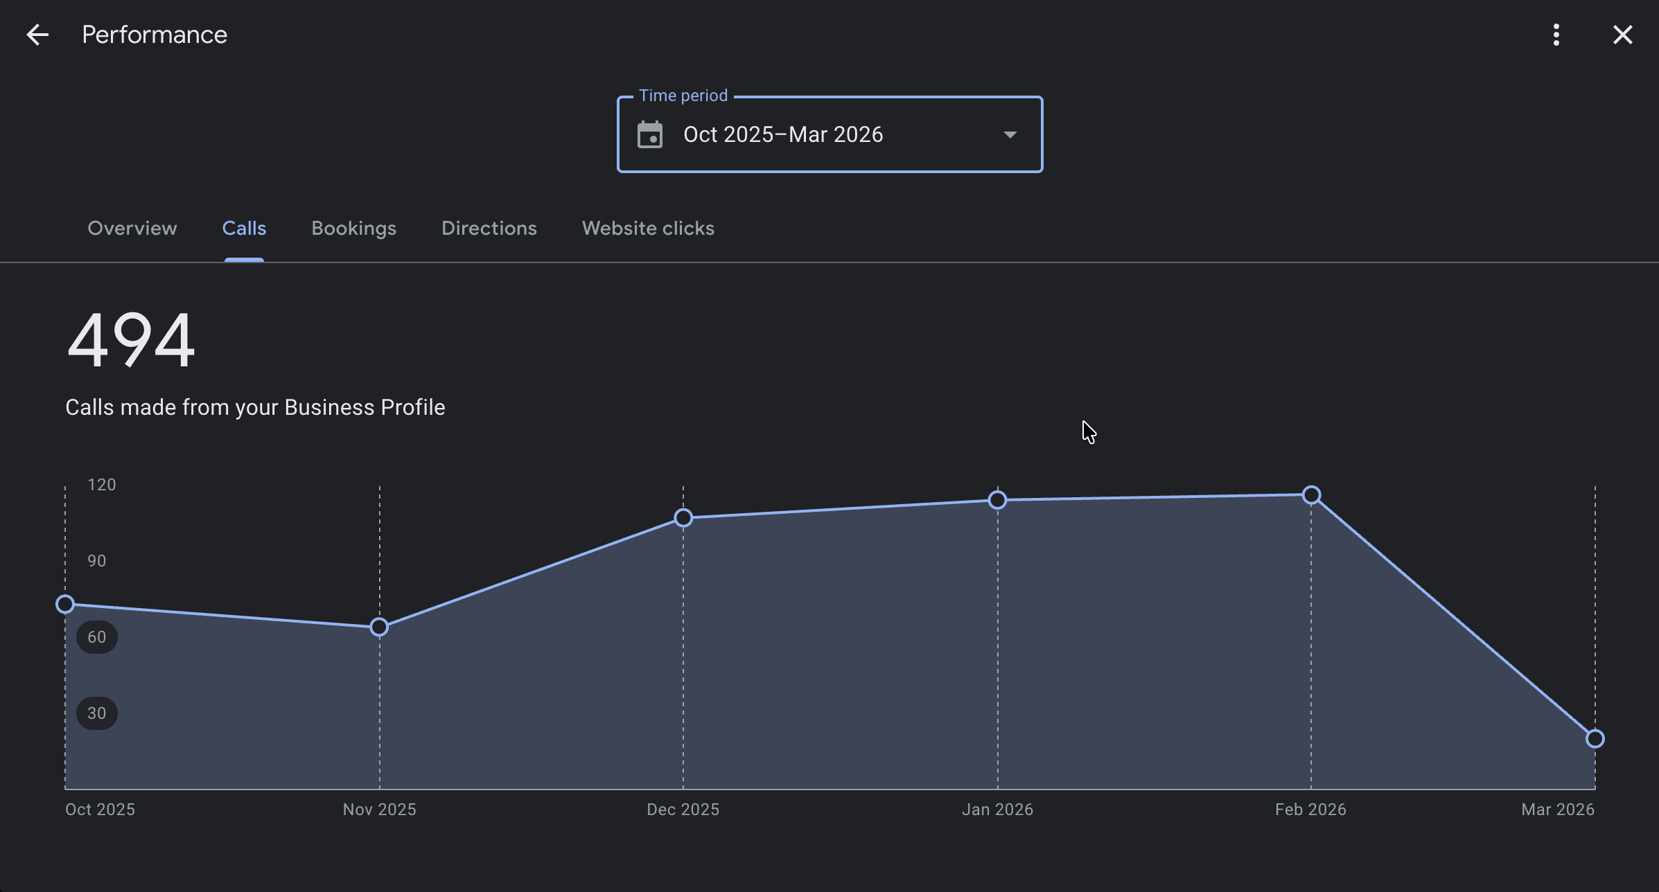Click the 494 total calls number

131,341
